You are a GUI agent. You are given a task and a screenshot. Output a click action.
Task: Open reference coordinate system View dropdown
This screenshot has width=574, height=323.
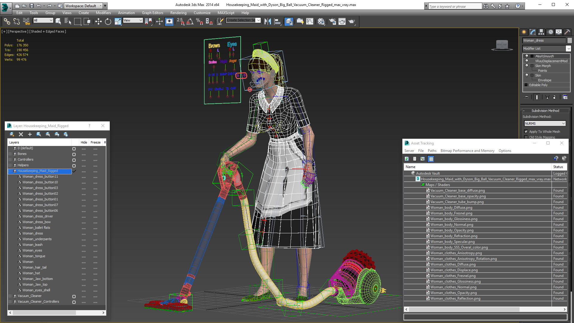click(133, 20)
